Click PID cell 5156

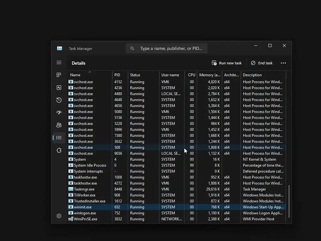tap(118, 117)
